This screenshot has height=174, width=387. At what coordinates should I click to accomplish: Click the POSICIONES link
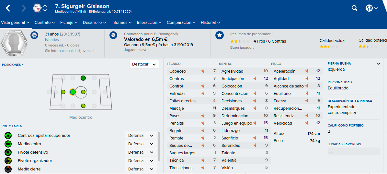tap(13, 65)
